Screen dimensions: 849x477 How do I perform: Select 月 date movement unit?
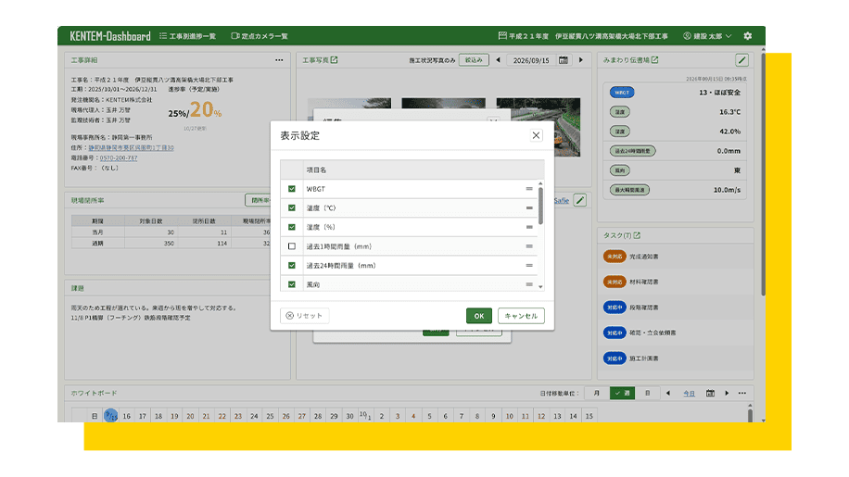(x=596, y=393)
